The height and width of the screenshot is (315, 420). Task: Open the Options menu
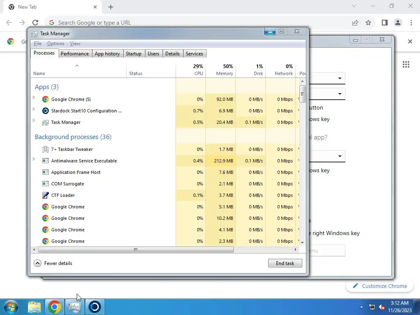tap(56, 43)
